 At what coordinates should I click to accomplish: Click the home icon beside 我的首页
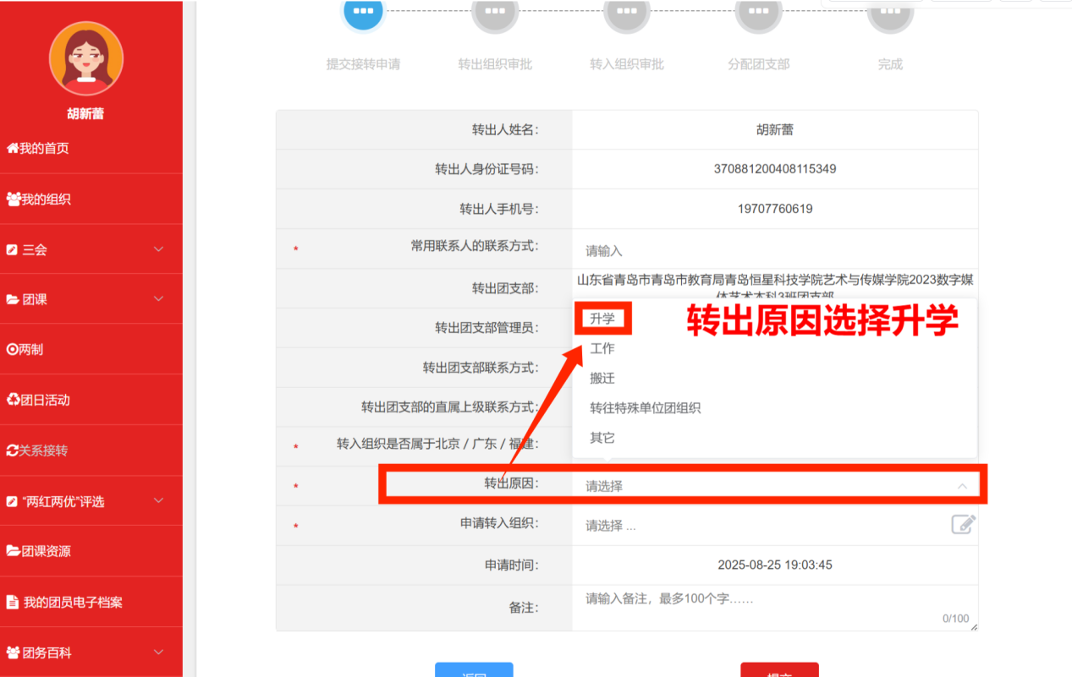click(13, 149)
